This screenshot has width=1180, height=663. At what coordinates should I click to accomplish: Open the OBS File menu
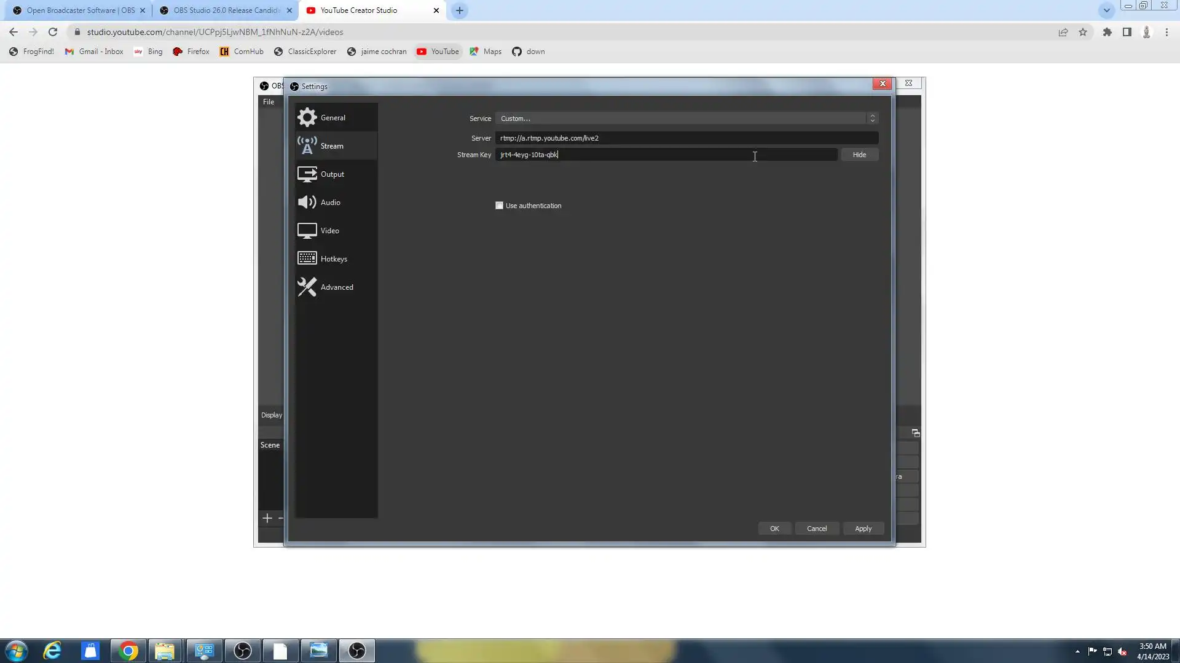[x=269, y=102]
